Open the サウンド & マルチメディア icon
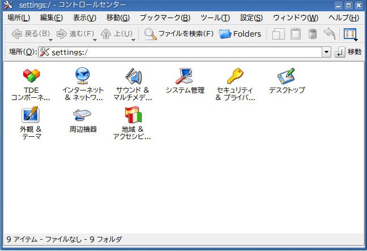Image resolution: width=367 pixels, height=251 pixels. [134, 76]
